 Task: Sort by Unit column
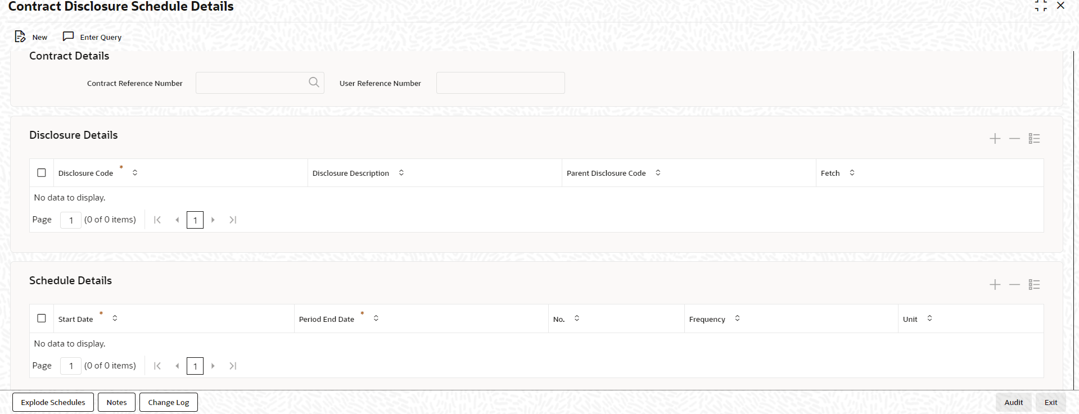(x=929, y=318)
